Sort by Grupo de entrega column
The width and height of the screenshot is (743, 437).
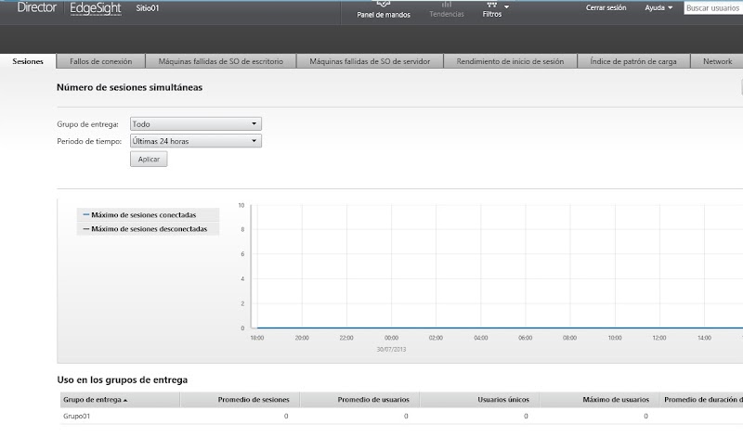coord(120,400)
